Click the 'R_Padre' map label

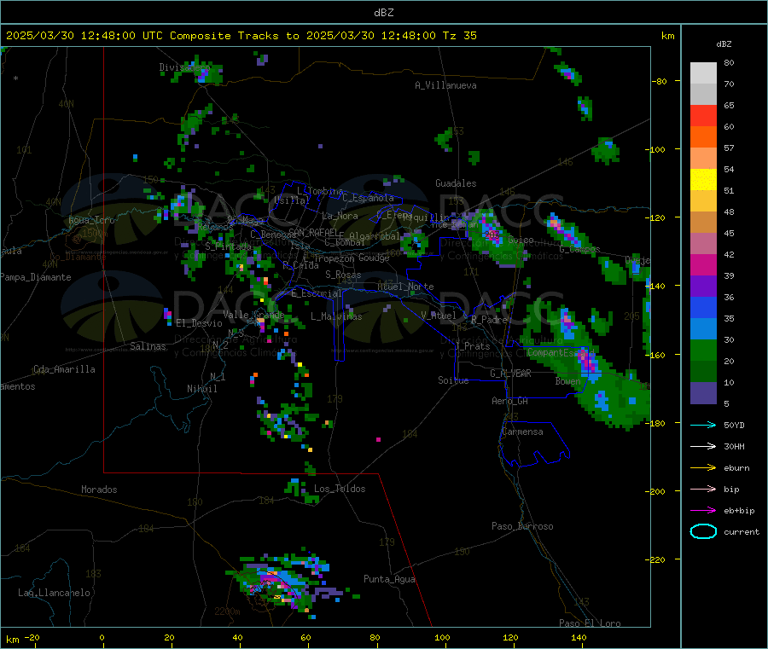[x=489, y=320]
